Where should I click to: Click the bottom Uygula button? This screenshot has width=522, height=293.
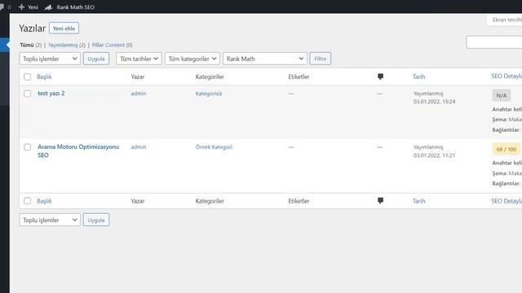click(x=96, y=220)
